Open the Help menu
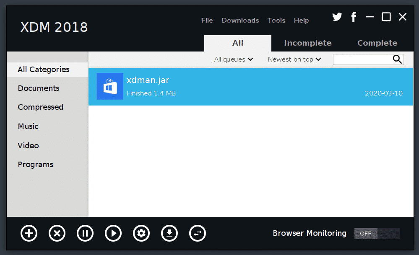Screen dimensions: 419x255 coord(301,21)
